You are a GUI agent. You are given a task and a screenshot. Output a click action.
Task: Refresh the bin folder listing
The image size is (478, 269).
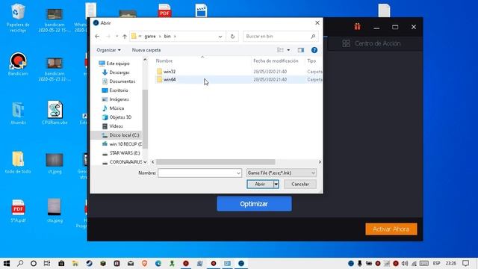[232, 37]
